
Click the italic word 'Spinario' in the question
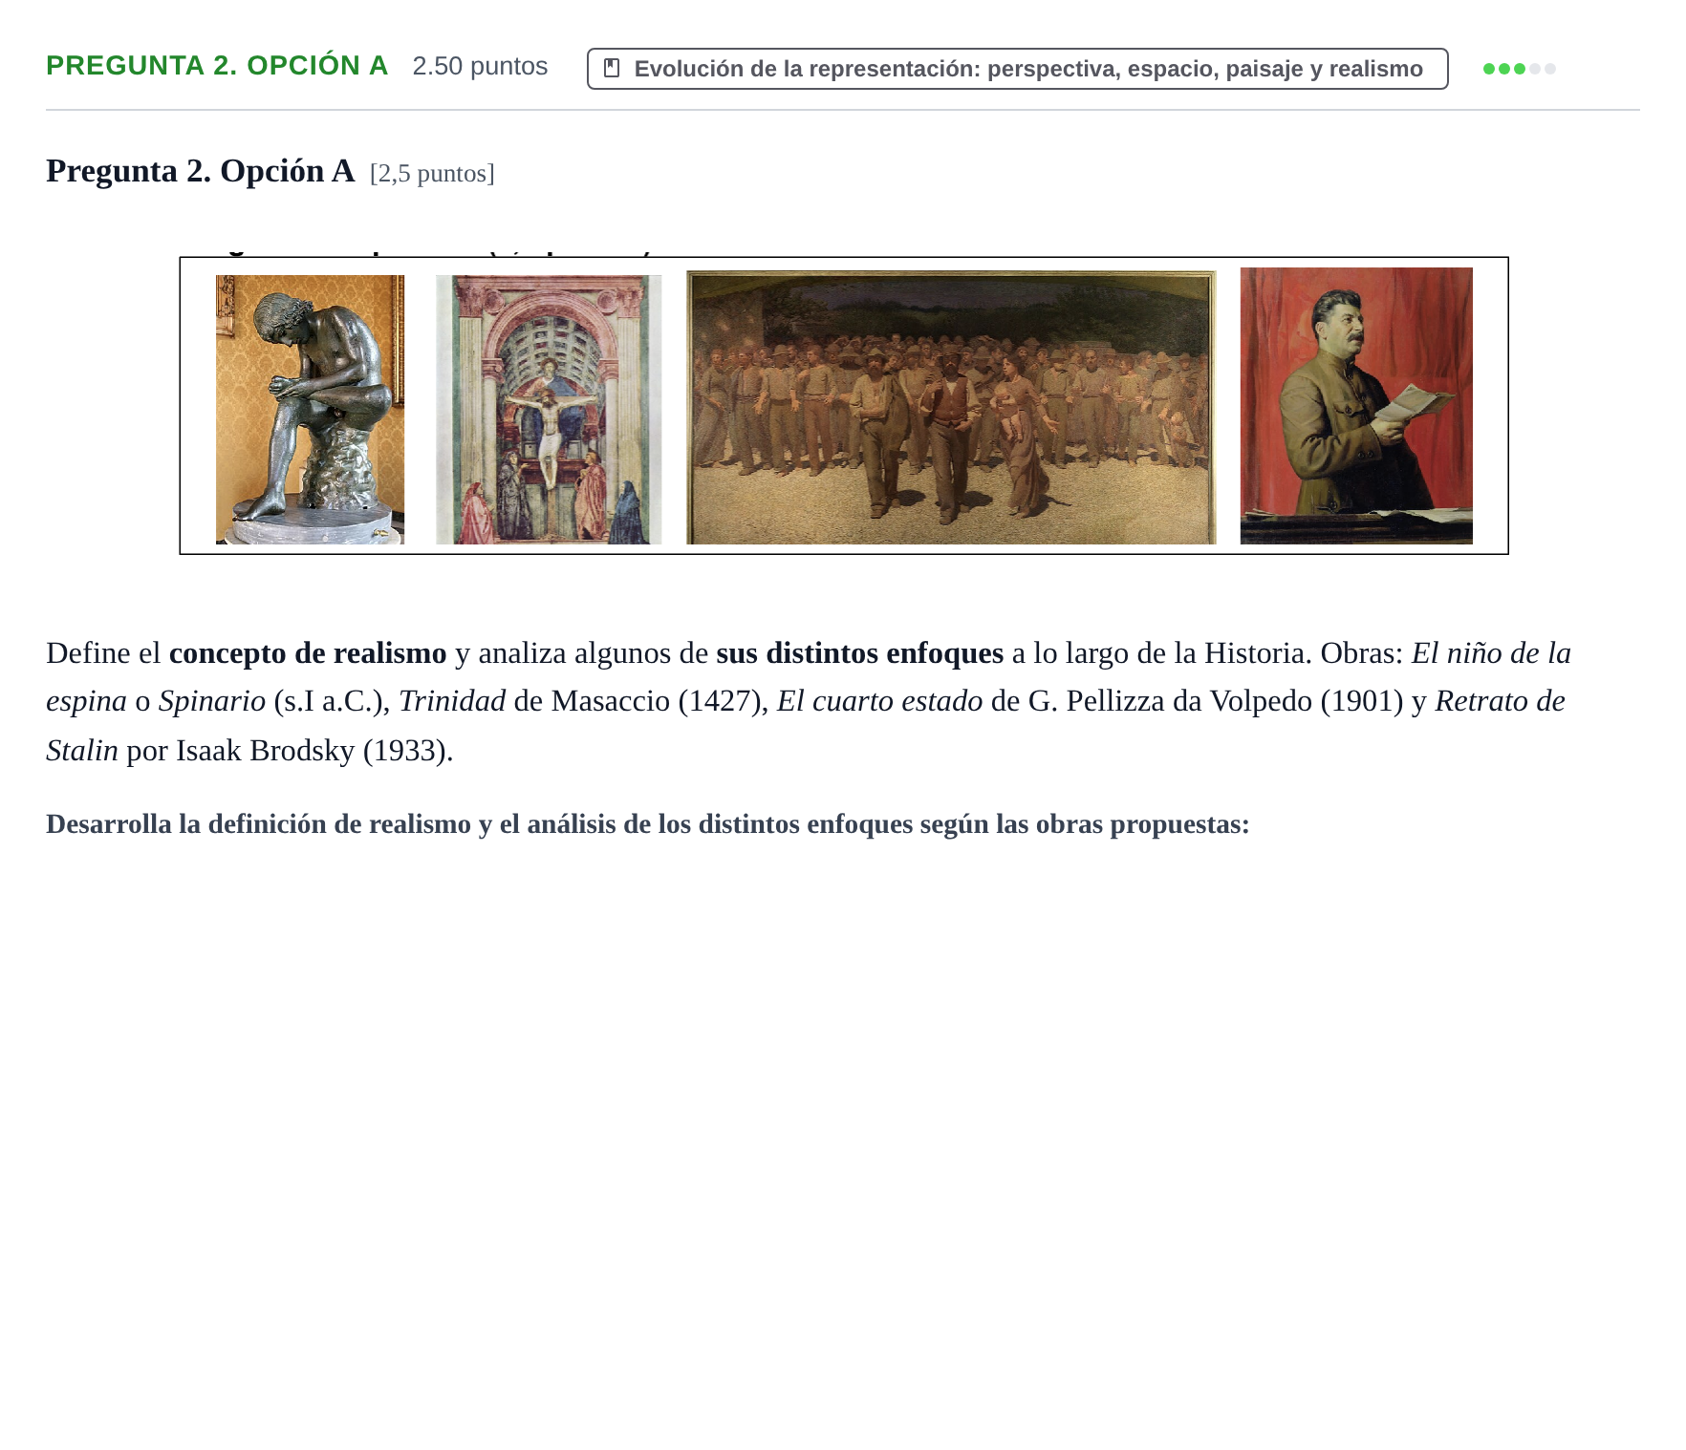[x=212, y=701]
